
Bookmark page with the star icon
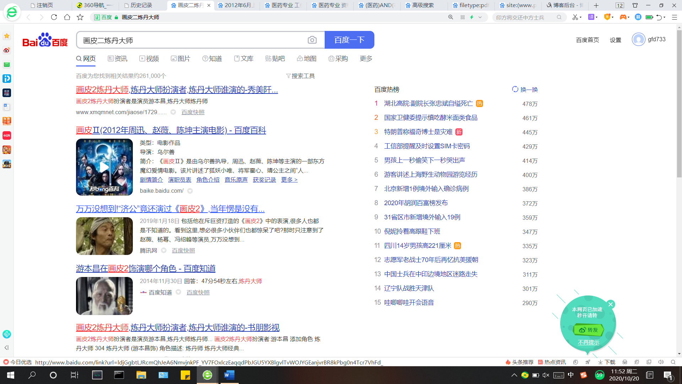[80, 17]
